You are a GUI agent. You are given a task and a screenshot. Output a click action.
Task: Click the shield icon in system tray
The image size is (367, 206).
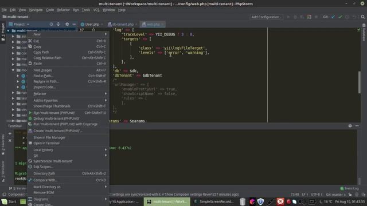[x=260, y=201]
